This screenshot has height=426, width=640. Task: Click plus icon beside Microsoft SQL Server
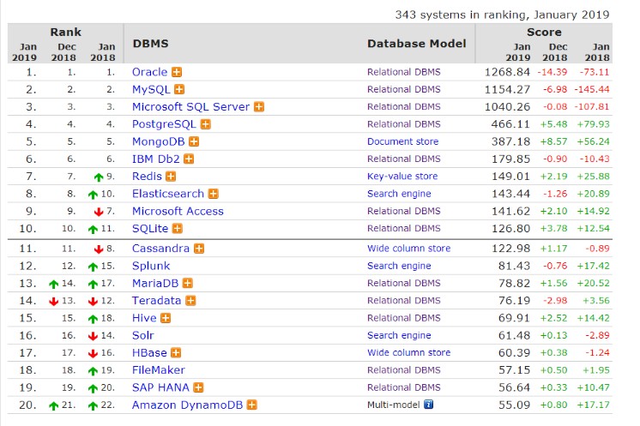pos(258,107)
